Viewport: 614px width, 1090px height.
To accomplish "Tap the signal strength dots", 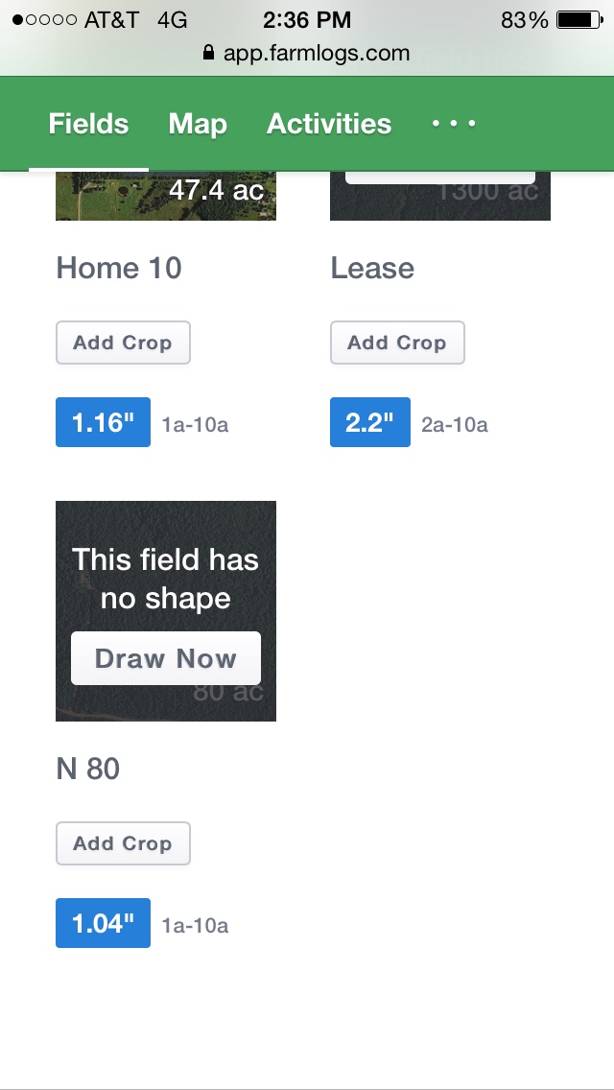I will click(44, 19).
